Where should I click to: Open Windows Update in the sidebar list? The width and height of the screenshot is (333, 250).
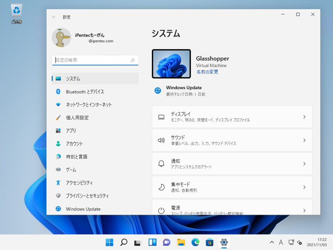(95, 209)
